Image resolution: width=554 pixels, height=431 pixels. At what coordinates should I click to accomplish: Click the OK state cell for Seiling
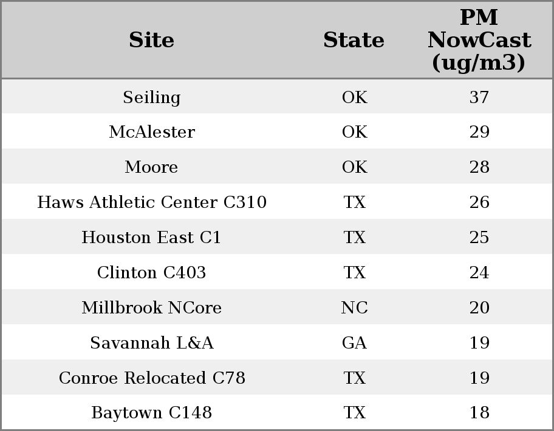click(x=354, y=97)
